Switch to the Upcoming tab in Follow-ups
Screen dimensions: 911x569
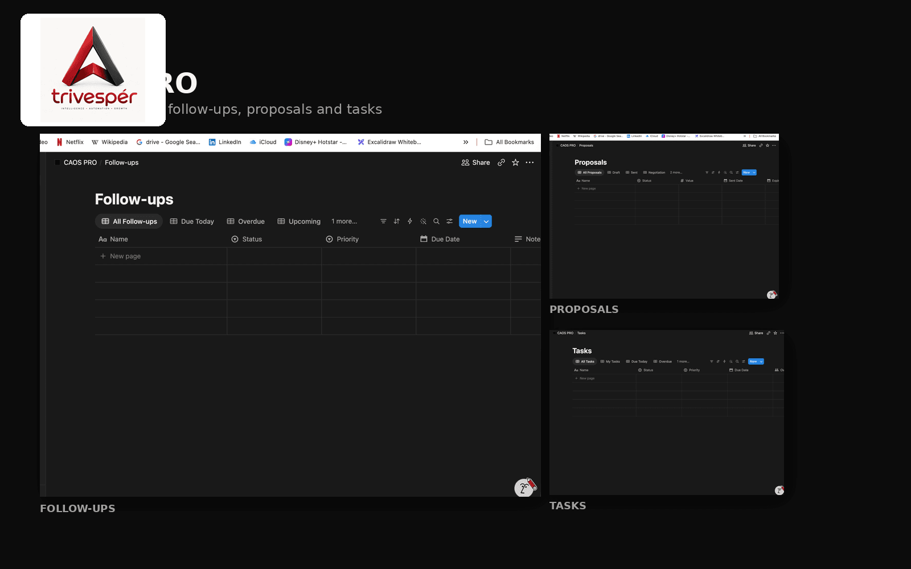pos(299,221)
